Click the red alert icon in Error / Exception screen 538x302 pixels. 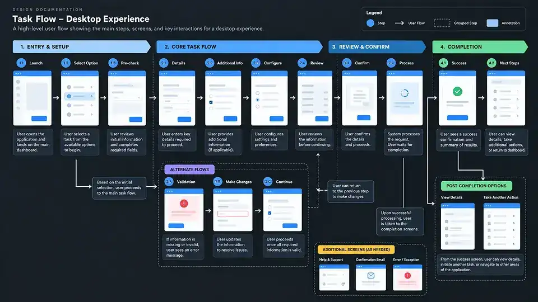[407, 276]
